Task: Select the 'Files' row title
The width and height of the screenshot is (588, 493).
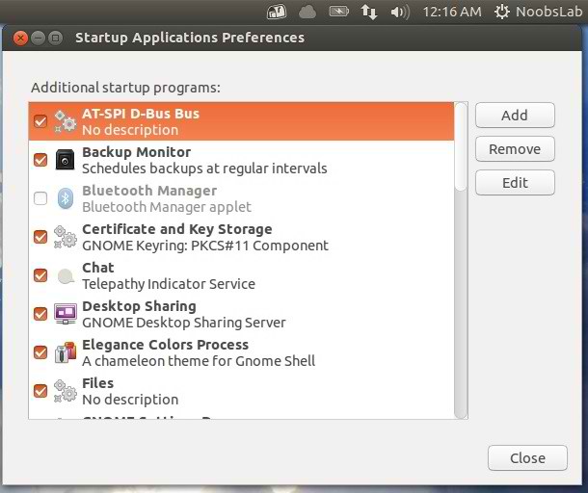Action: click(98, 383)
